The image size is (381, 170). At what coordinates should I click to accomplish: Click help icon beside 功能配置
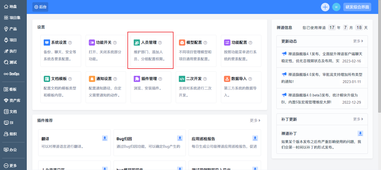tap(250, 43)
